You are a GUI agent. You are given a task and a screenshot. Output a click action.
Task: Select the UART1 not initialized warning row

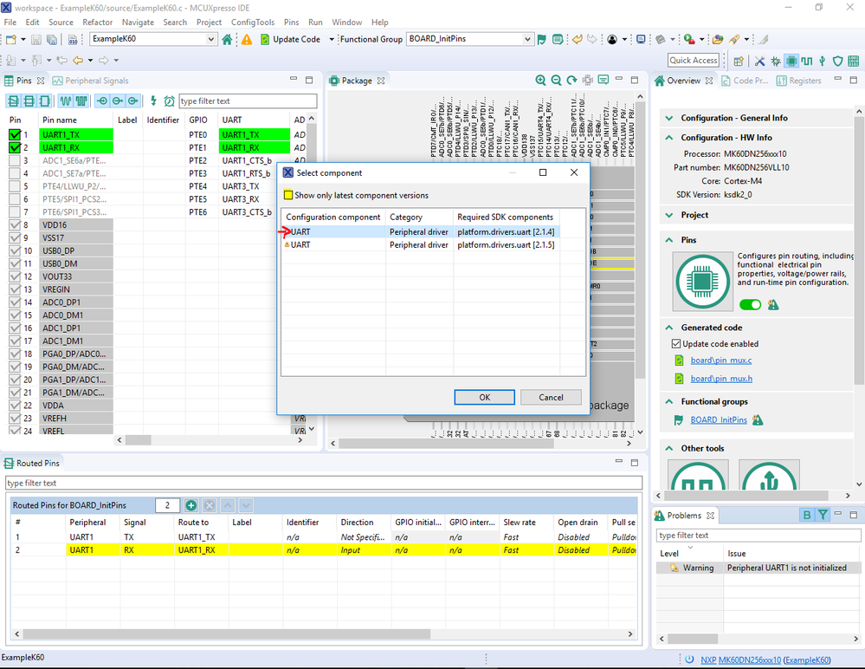(x=758, y=568)
